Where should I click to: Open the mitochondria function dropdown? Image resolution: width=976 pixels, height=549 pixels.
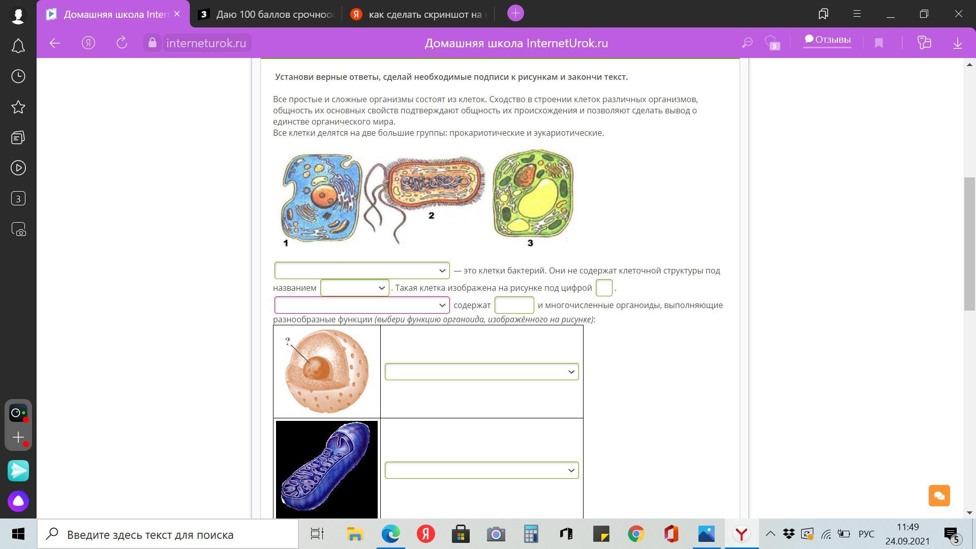pos(481,470)
